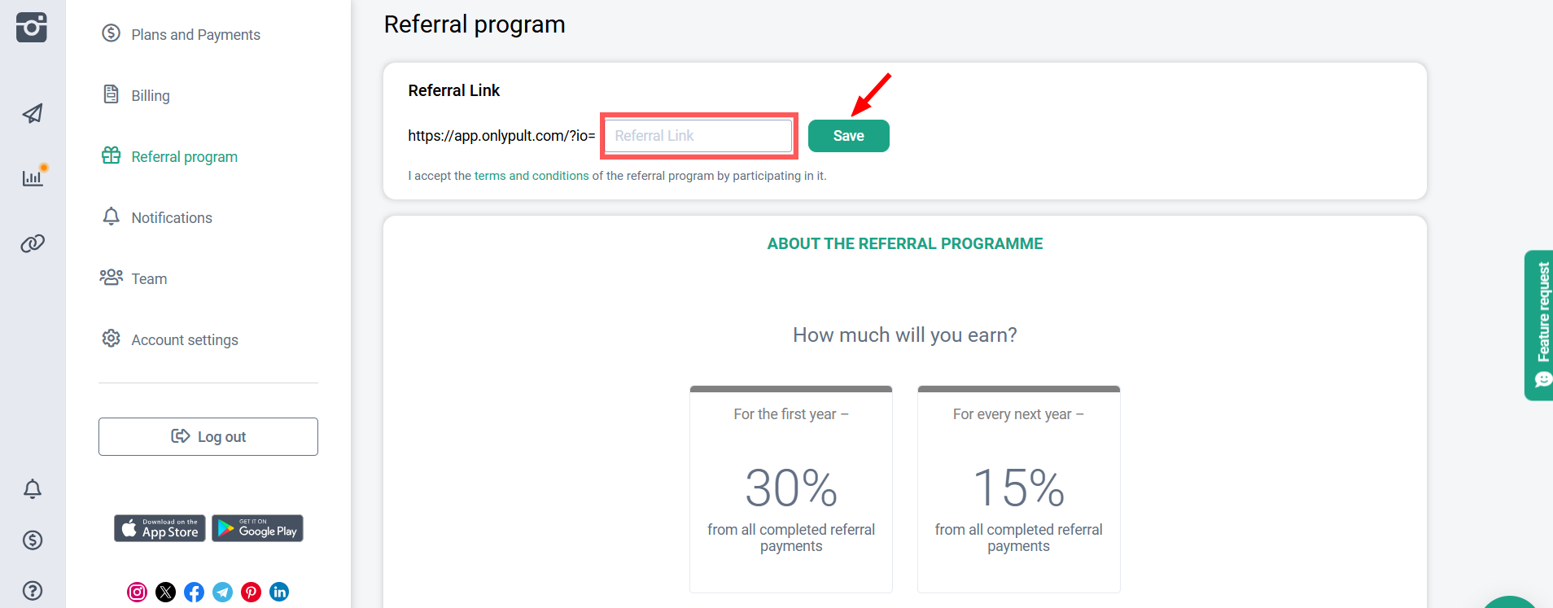Image resolution: width=1553 pixels, height=608 pixels.
Task: Open the question mark help icon
Action: click(33, 590)
